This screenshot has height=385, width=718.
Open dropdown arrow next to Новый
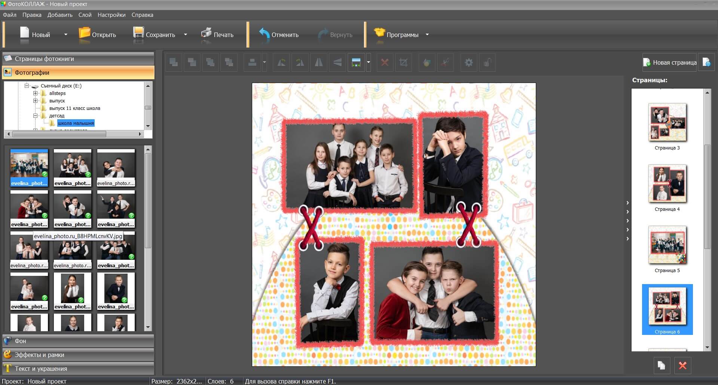click(66, 34)
